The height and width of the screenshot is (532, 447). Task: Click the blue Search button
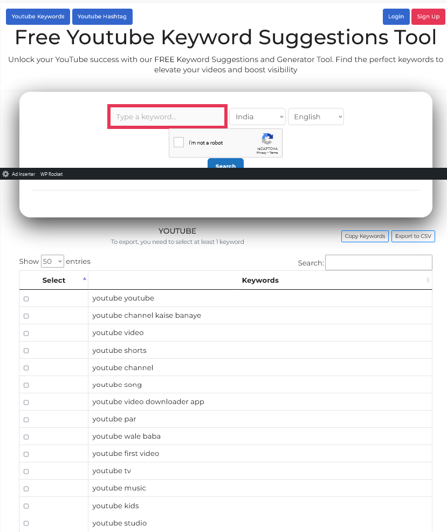tap(225, 163)
